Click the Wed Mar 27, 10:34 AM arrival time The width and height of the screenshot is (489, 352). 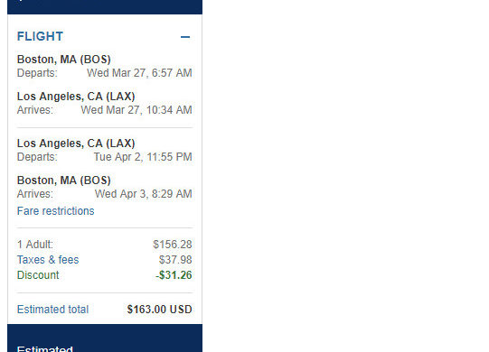coord(136,110)
